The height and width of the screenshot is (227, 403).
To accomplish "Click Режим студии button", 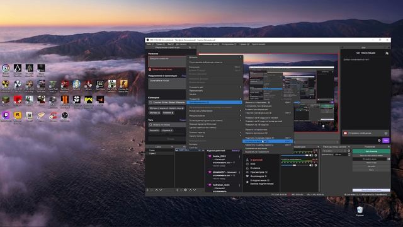I will [372, 163].
